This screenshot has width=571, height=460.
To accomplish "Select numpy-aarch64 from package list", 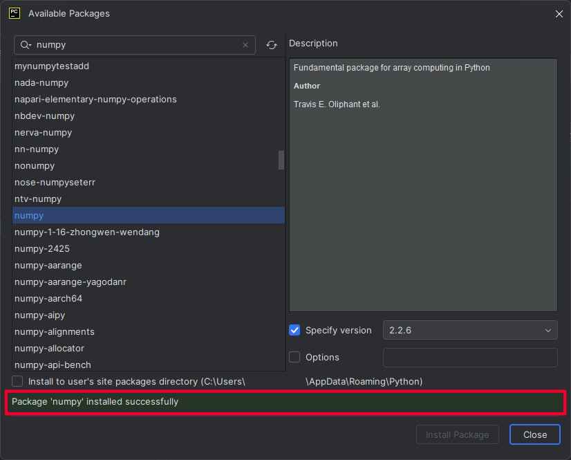I will (48, 299).
